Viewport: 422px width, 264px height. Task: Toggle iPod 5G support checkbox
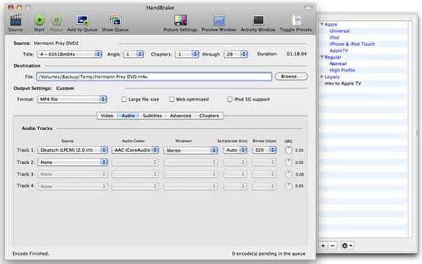[230, 99]
